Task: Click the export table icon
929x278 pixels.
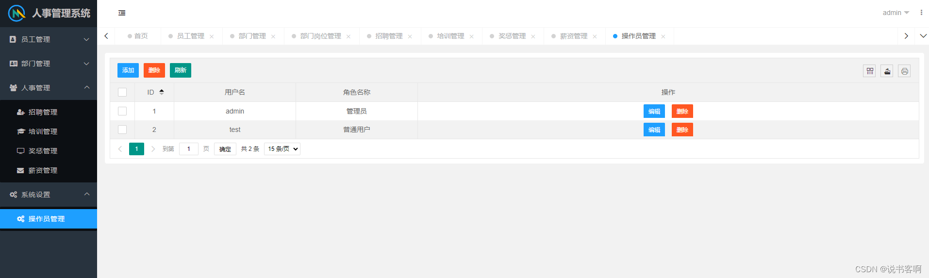Action: [x=887, y=71]
